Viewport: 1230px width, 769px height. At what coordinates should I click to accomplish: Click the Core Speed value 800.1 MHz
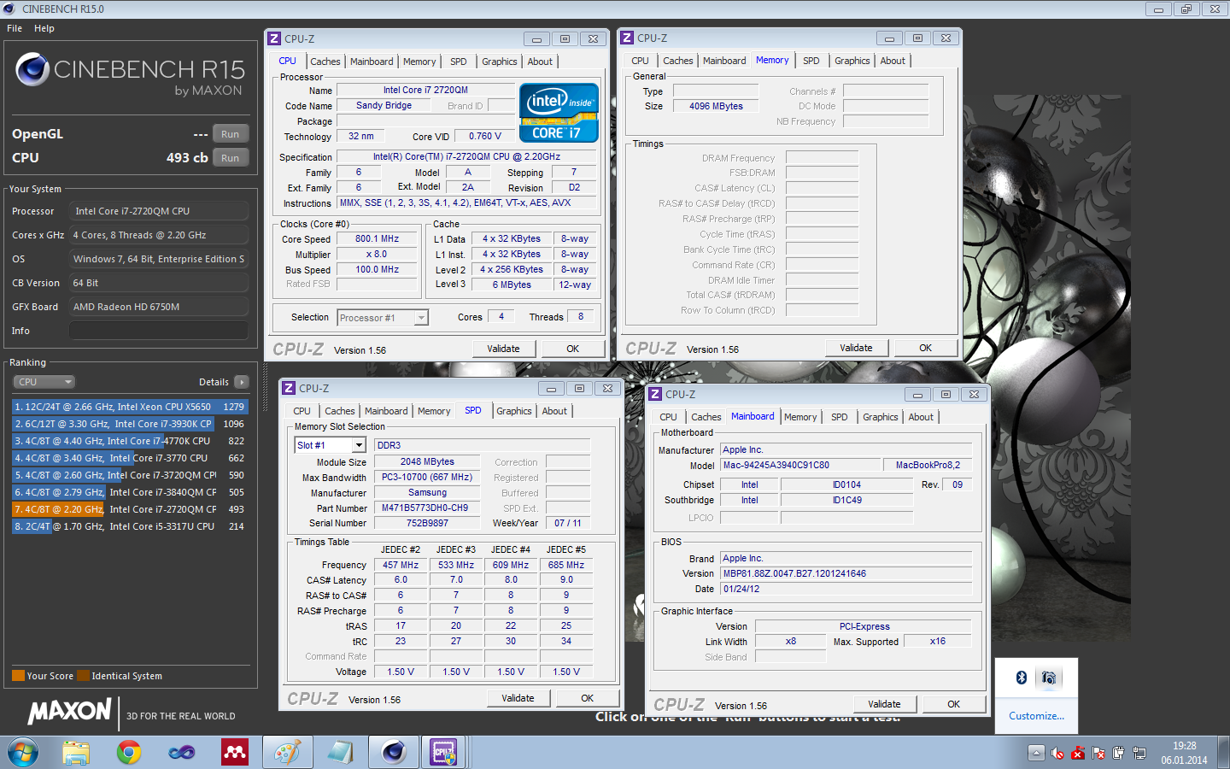click(x=377, y=239)
